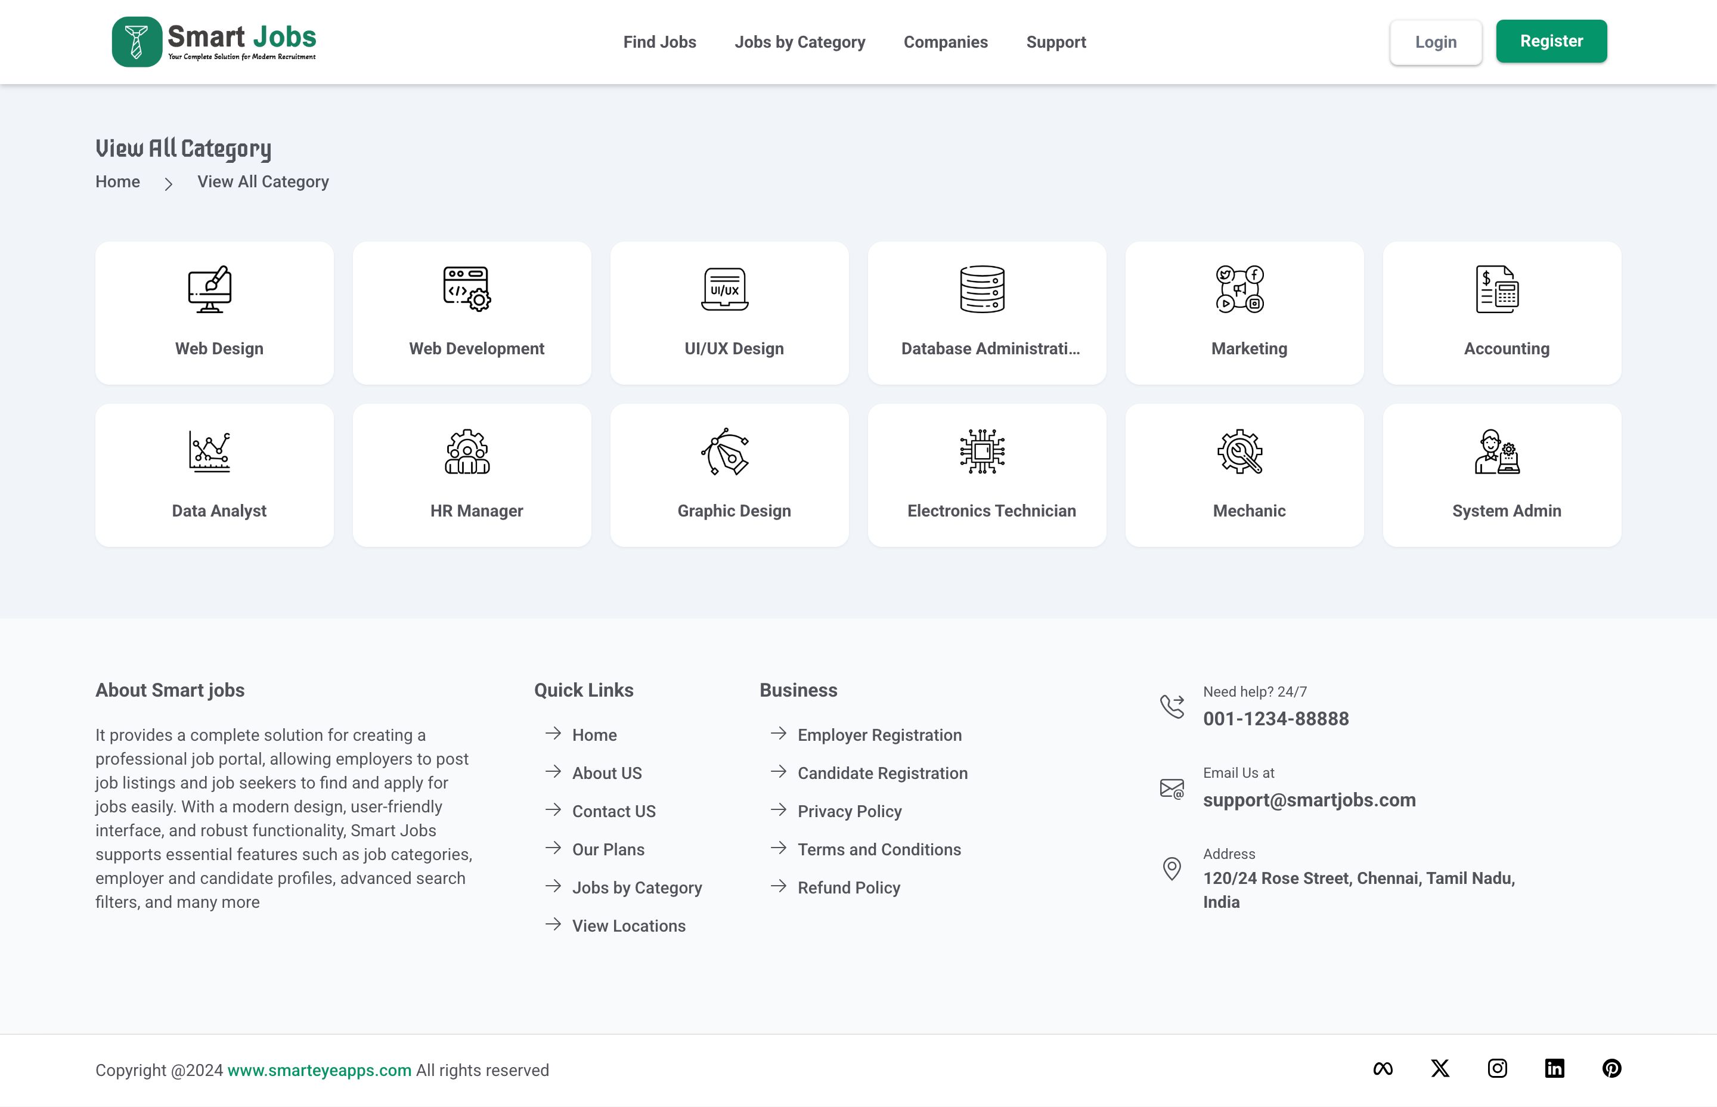Click the Smart Jobs logo
1717x1107 pixels.
pyautogui.click(x=214, y=42)
